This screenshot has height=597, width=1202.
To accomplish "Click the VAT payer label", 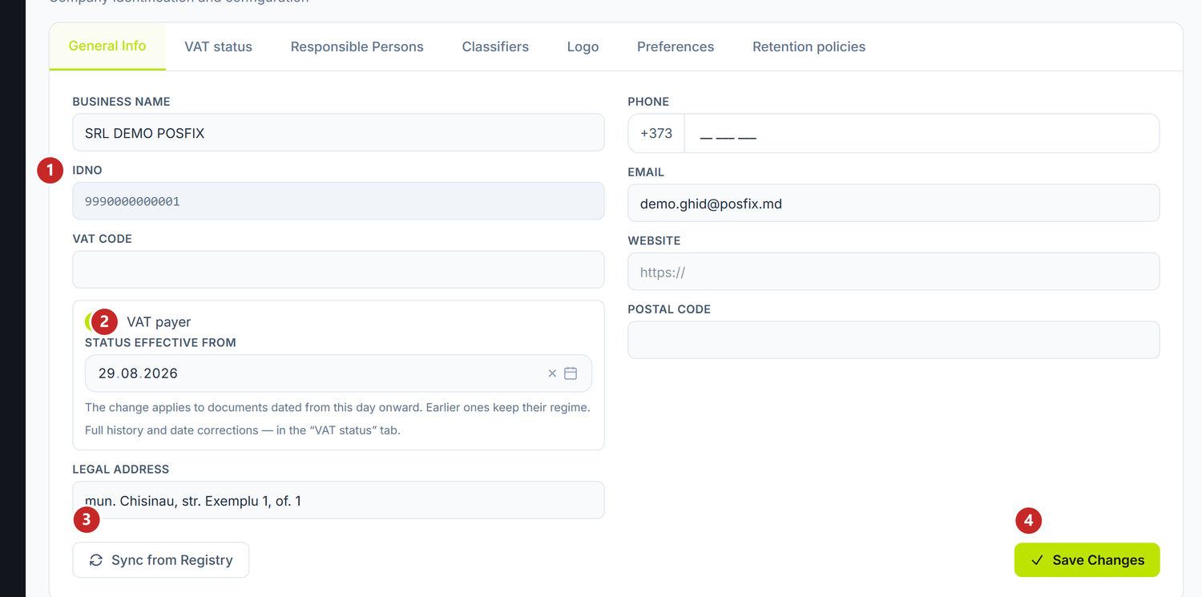I will (159, 322).
